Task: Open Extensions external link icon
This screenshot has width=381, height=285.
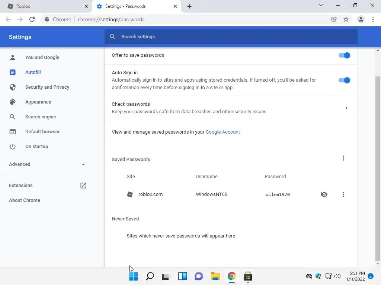Action: click(83, 186)
